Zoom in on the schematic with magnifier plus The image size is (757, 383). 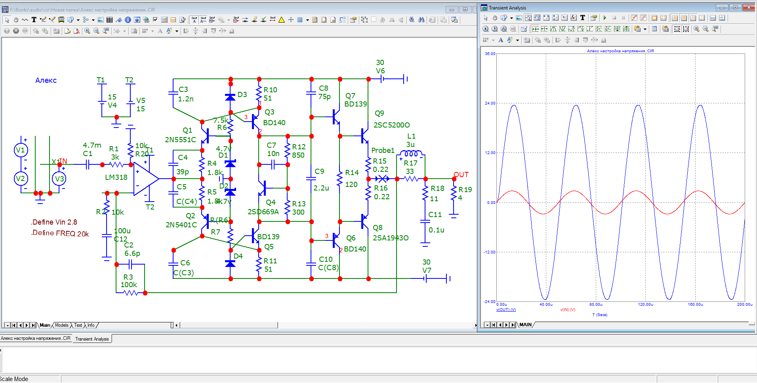click(87, 31)
